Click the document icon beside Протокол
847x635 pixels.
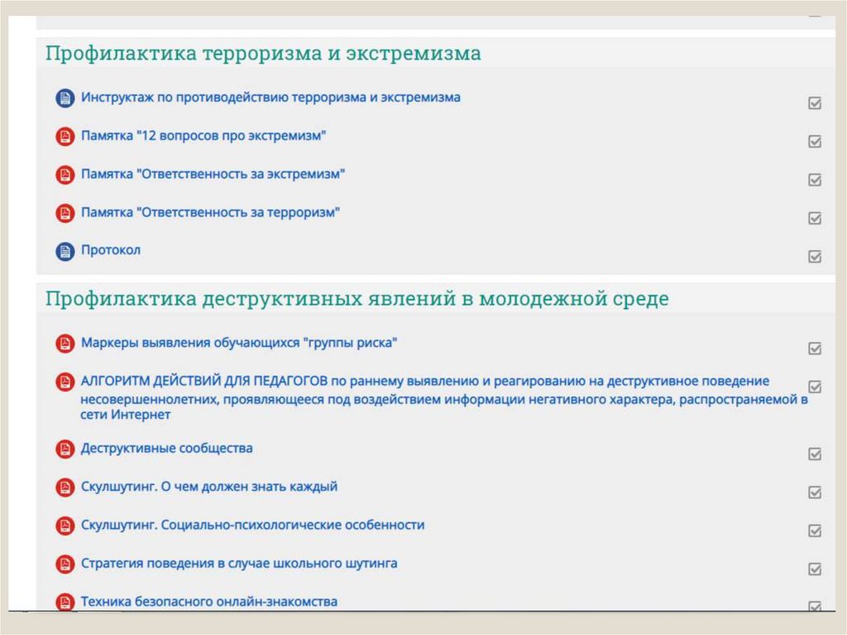click(x=65, y=252)
